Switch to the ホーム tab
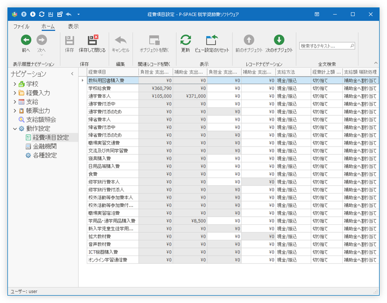387x303 pixels. click(48, 26)
